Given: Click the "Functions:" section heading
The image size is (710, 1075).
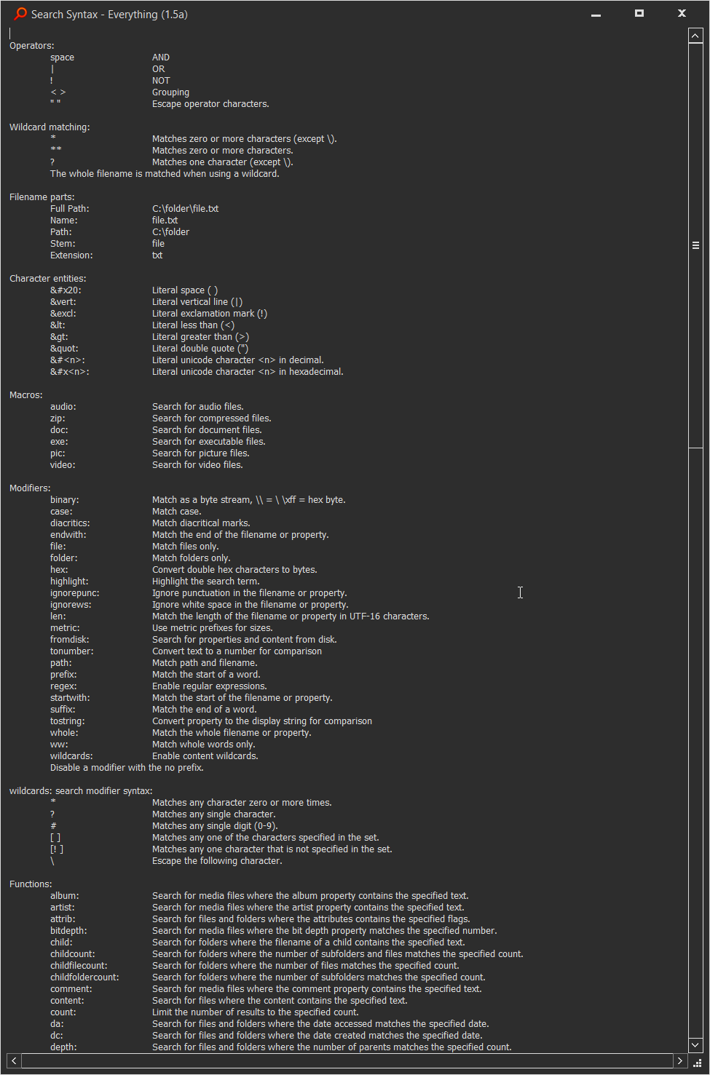Looking at the screenshot, I should [x=31, y=884].
